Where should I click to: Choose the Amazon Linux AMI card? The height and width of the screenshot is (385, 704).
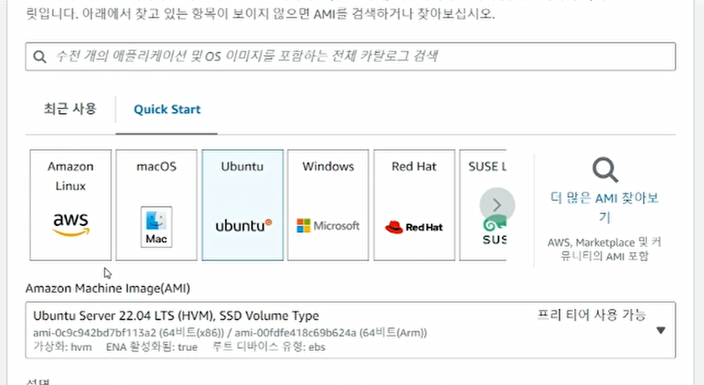pyautogui.click(x=70, y=205)
